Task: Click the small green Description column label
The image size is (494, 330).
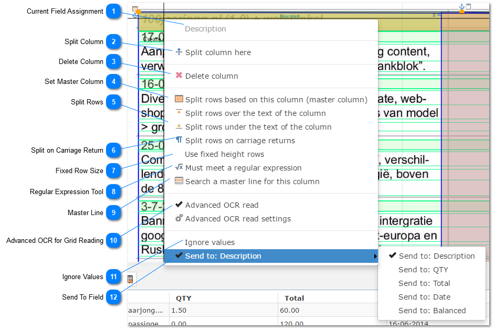Action: click(290, 16)
